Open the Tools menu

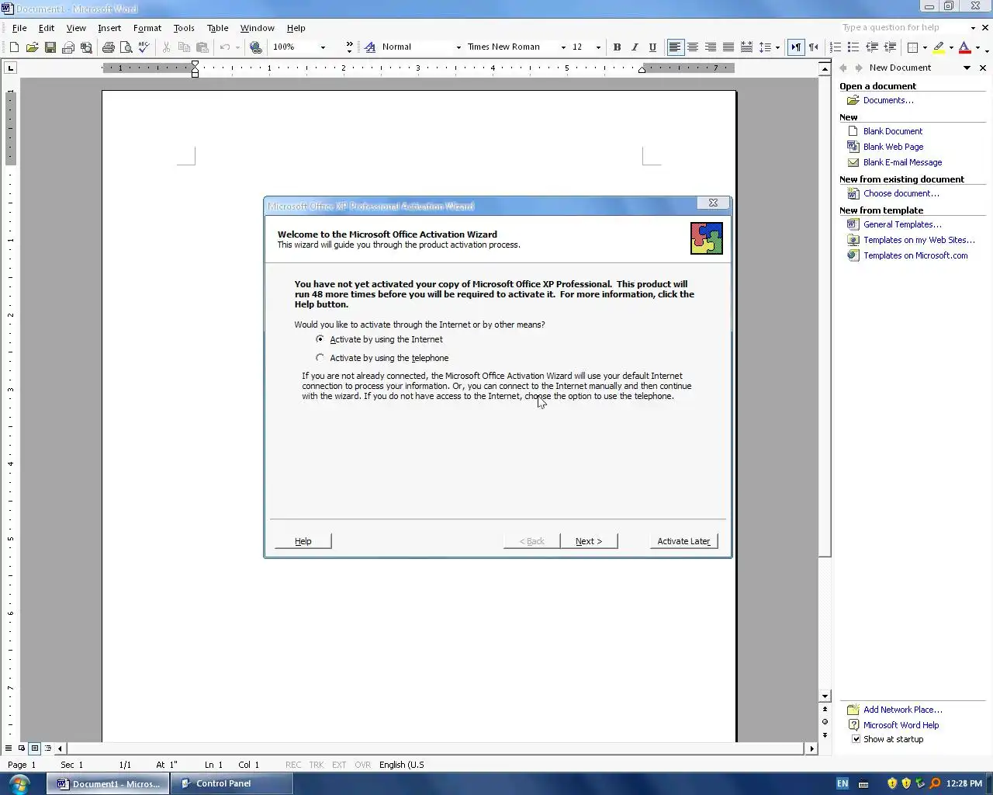point(184,28)
